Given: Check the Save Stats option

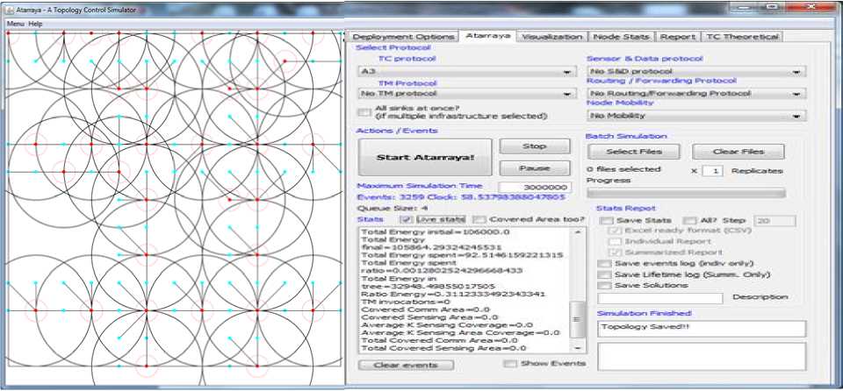Looking at the screenshot, I should point(605,221).
